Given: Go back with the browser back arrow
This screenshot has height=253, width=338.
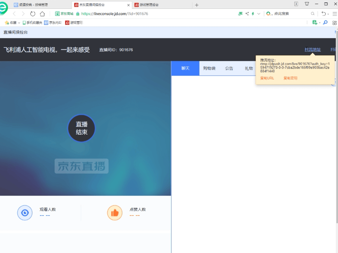Looking at the screenshot, I should tap(14, 14).
